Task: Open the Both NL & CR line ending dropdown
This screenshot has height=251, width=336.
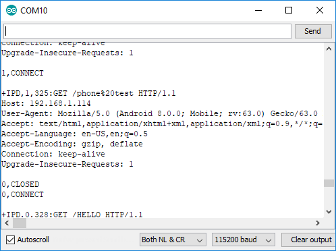Action: (x=173, y=240)
